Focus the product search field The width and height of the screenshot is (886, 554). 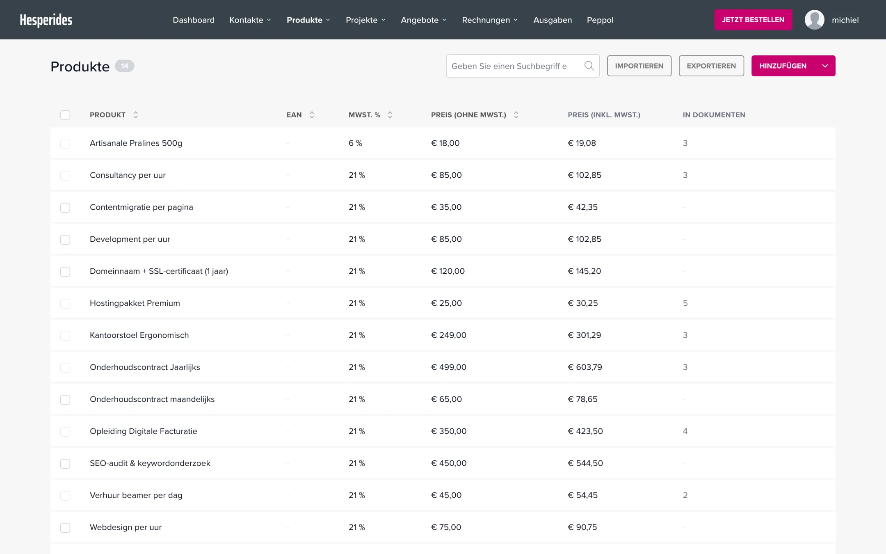coord(515,66)
